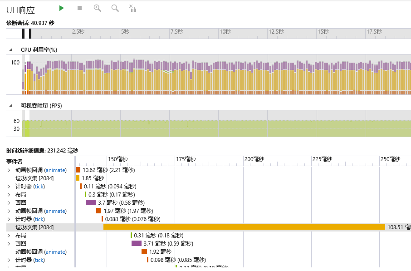
Task: Collapse the CPU 利用率(%) graph
Action: coord(11,49)
